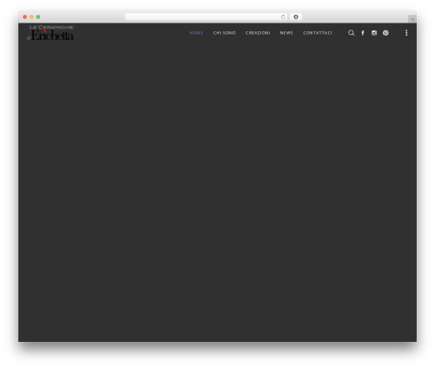Open the three-dot side menu
Viewport: 435px width, 368px height.
(x=406, y=33)
